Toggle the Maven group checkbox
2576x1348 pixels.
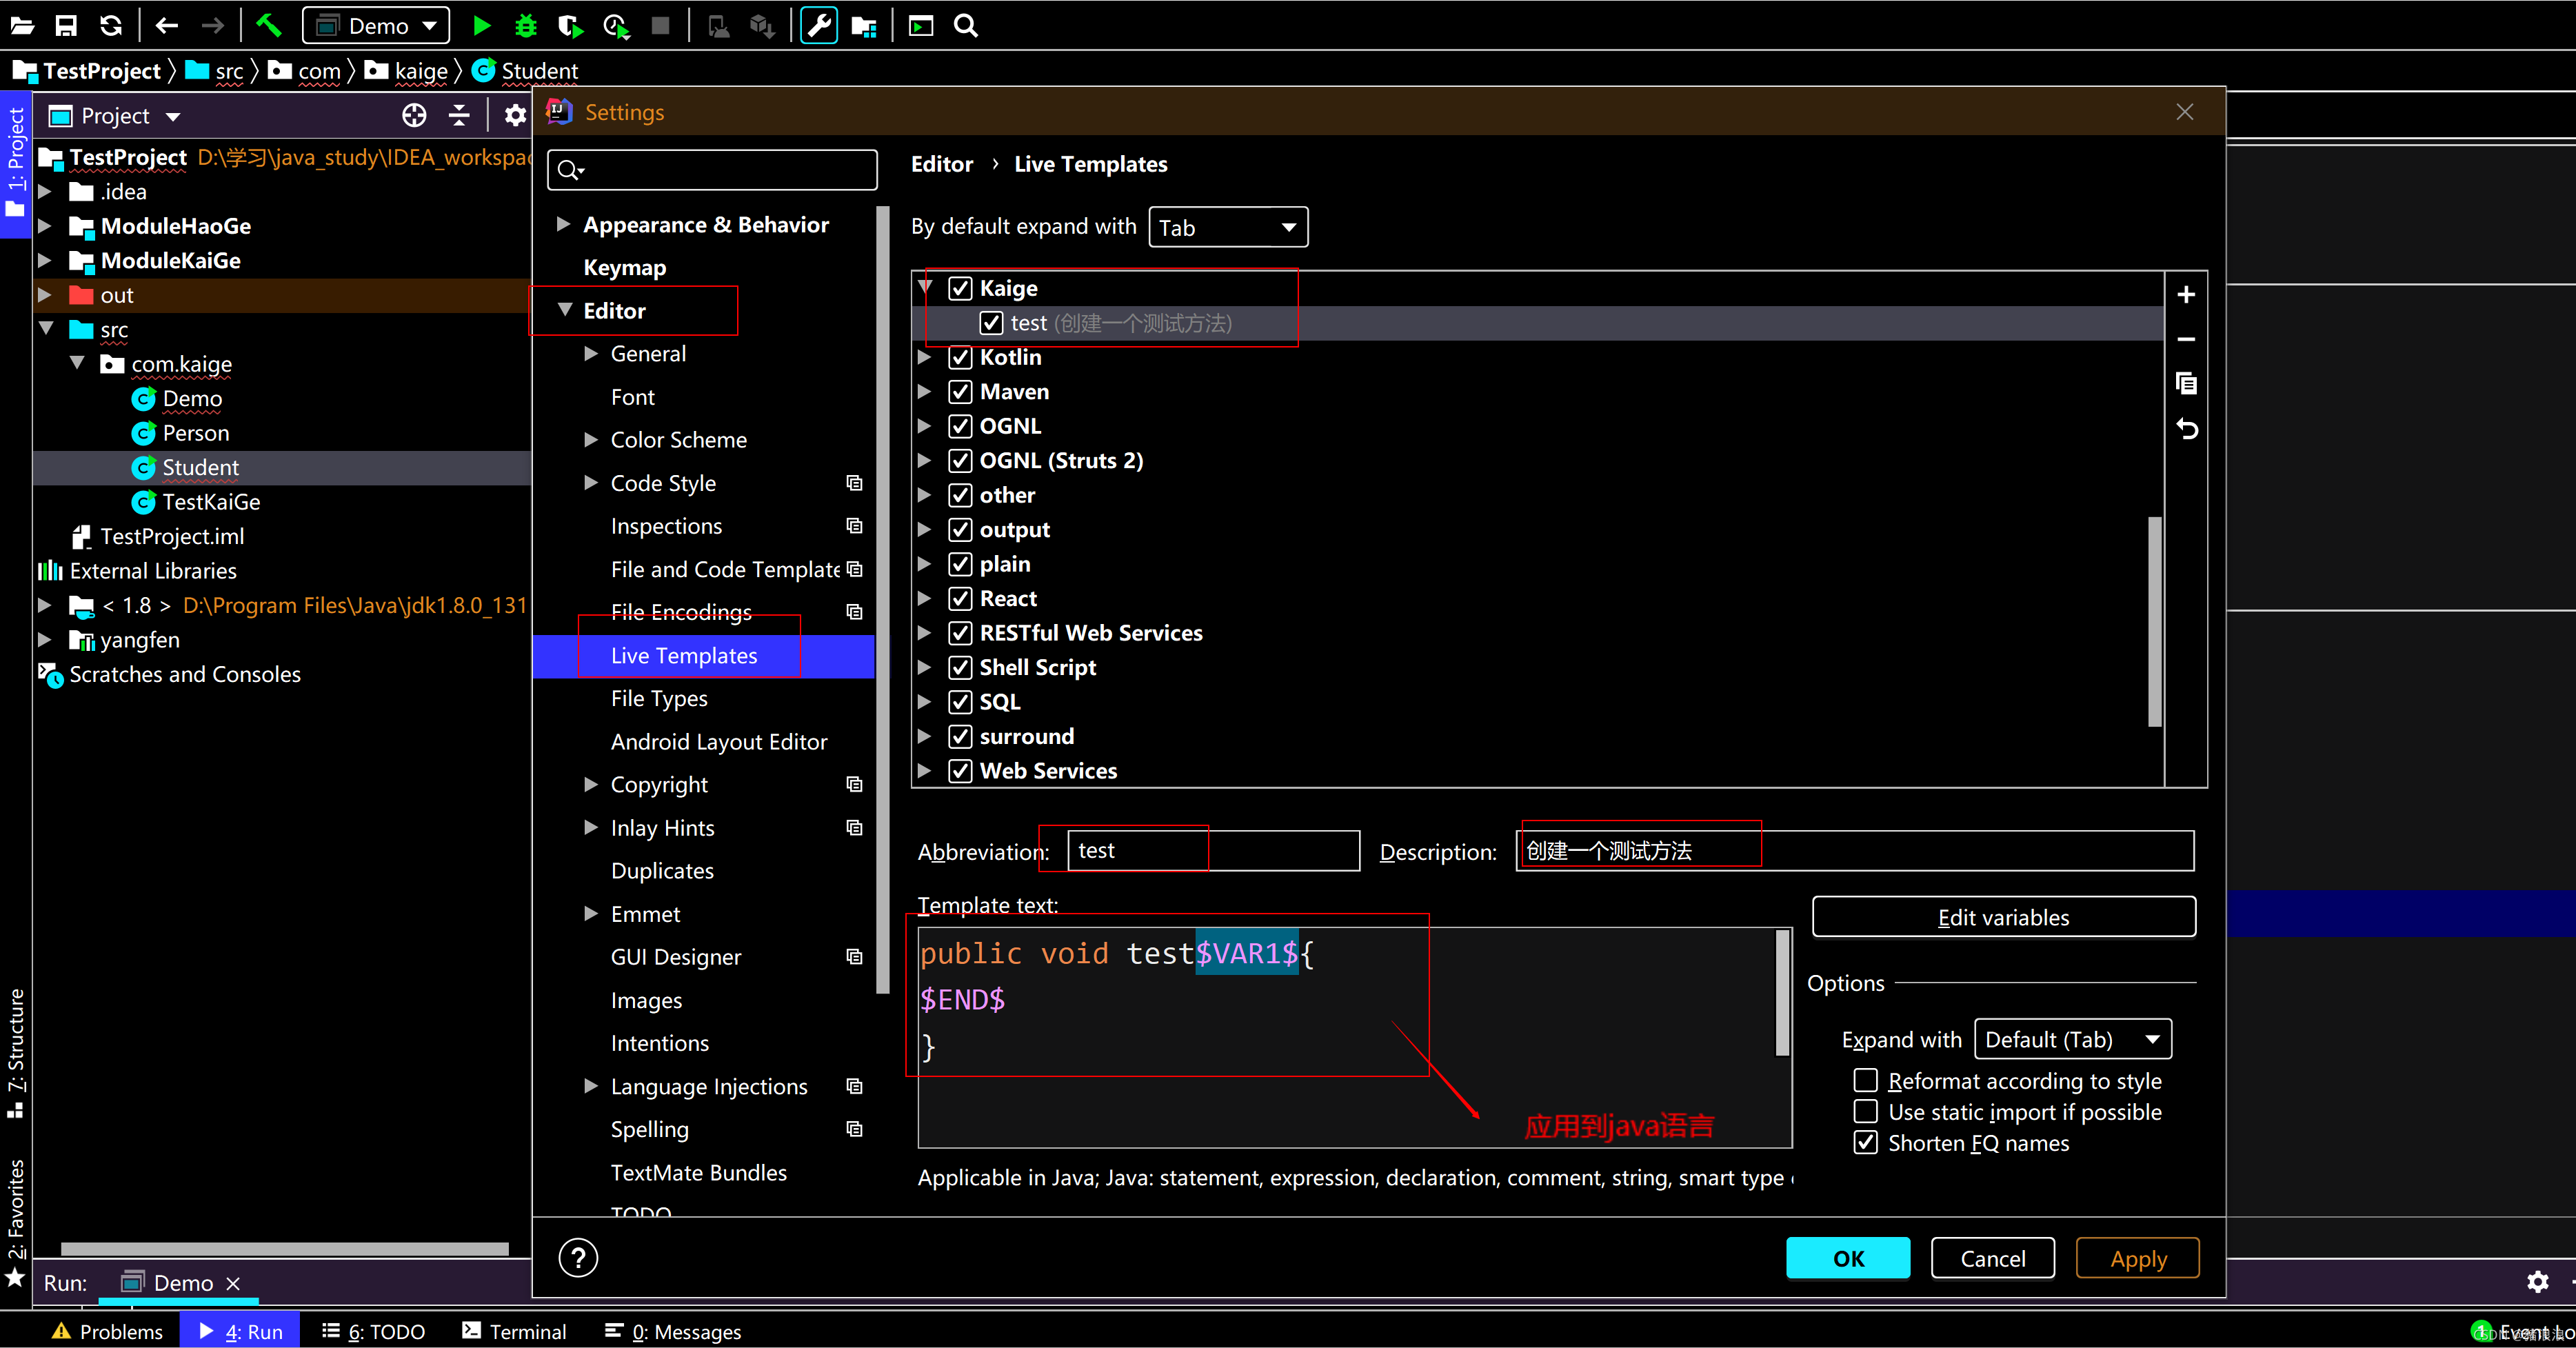coord(959,392)
